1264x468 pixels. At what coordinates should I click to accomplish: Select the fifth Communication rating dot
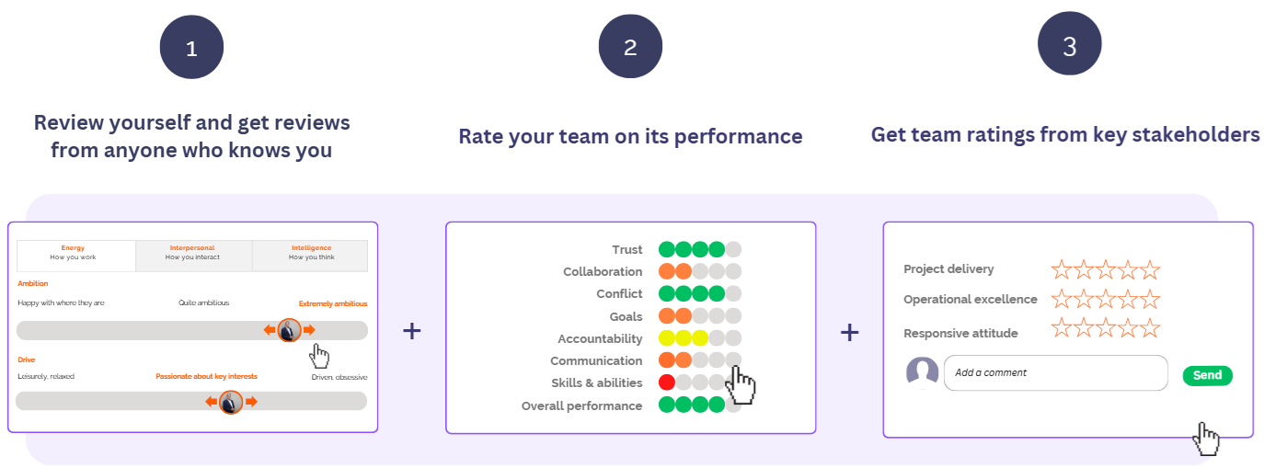(x=733, y=360)
